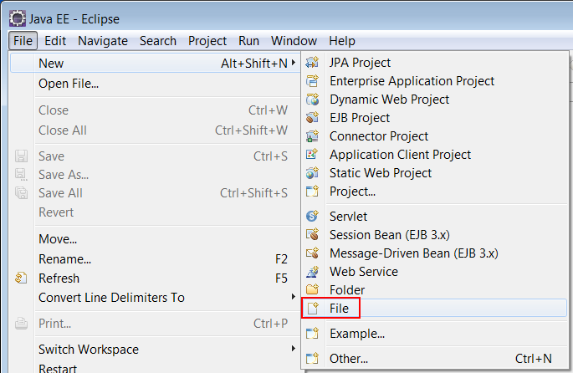The image size is (573, 373).
Task: Click the Servlet icon in submenu
Action: (313, 217)
